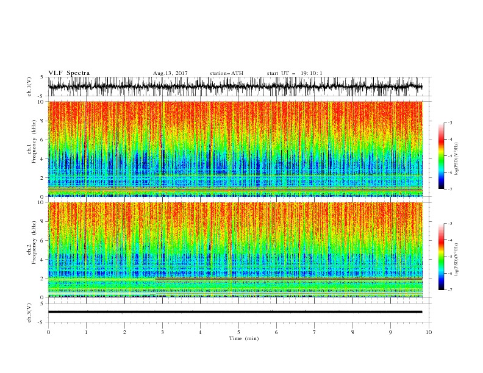Click the '10' tick label on the time axis
Screen dimensions: 483x373
(x=429, y=332)
